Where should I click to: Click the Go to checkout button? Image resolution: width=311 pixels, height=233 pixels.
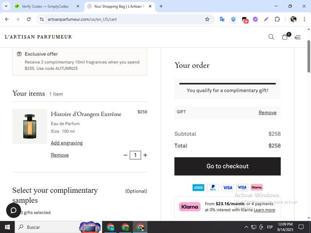(x=227, y=166)
